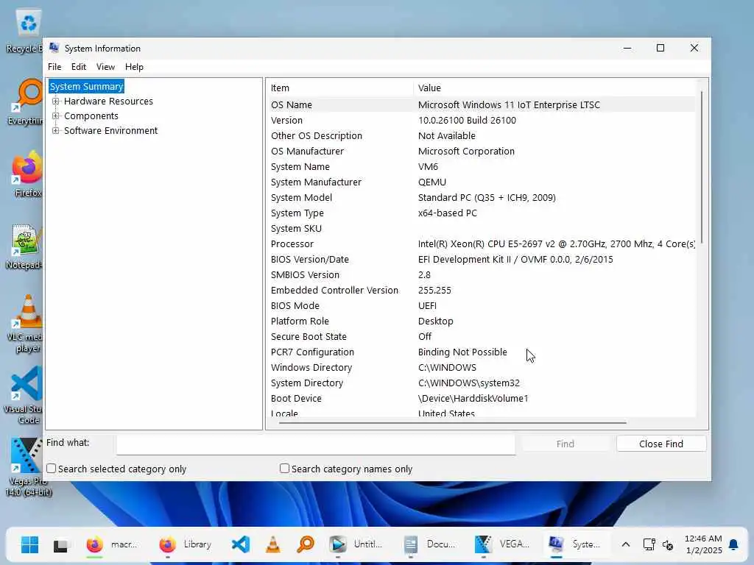Open Visual Studio Code from the taskbar
This screenshot has height=565, width=754.
coord(241,544)
